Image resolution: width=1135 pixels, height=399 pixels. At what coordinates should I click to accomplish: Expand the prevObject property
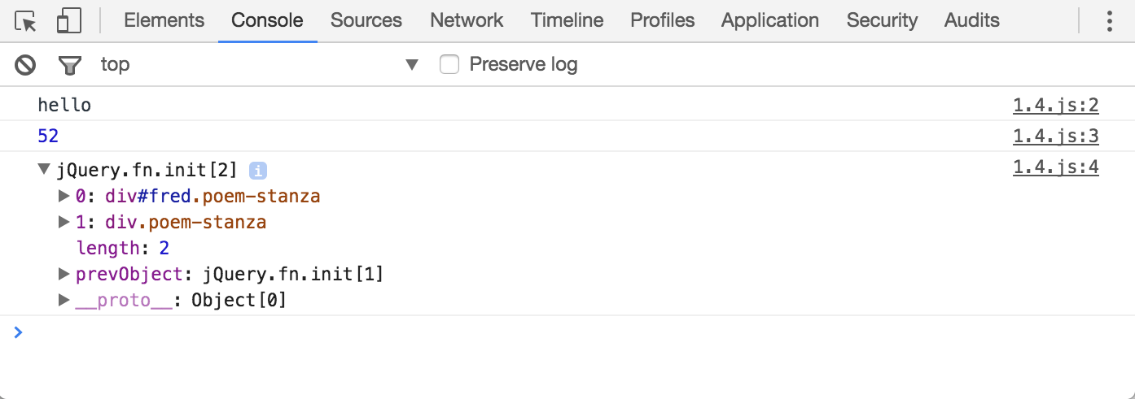tap(64, 274)
